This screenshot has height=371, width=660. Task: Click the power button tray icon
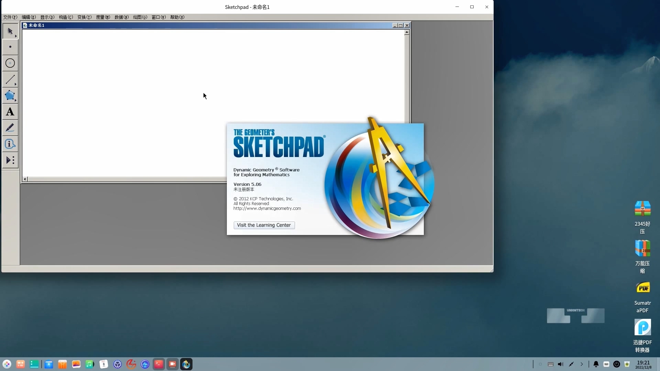point(617,364)
